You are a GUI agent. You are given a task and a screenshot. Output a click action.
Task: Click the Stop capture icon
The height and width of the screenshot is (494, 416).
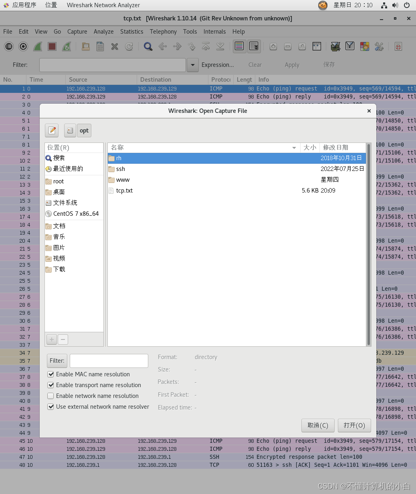(52, 46)
